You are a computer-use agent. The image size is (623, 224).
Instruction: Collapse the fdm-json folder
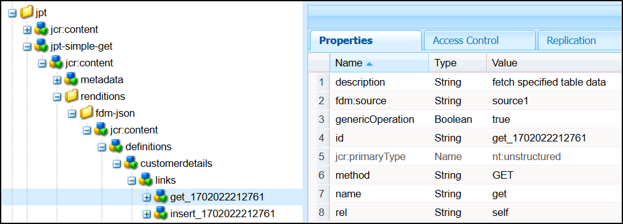pos(72,114)
